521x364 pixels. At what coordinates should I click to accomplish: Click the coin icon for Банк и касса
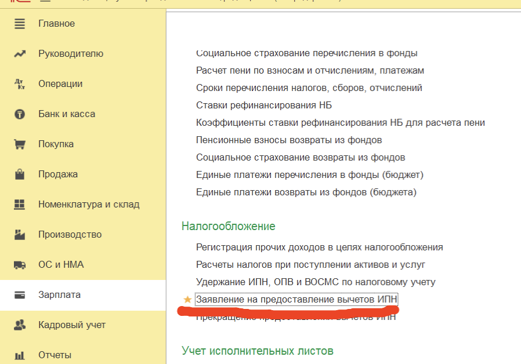20,114
